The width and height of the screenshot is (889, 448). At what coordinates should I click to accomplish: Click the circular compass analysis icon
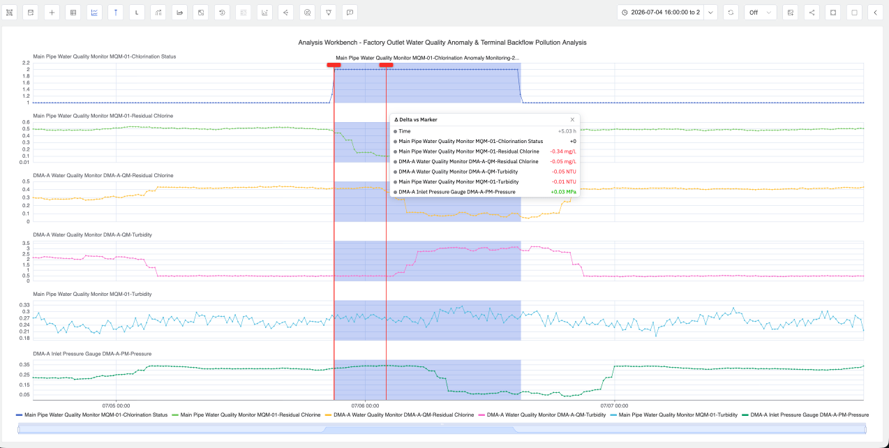tap(307, 13)
